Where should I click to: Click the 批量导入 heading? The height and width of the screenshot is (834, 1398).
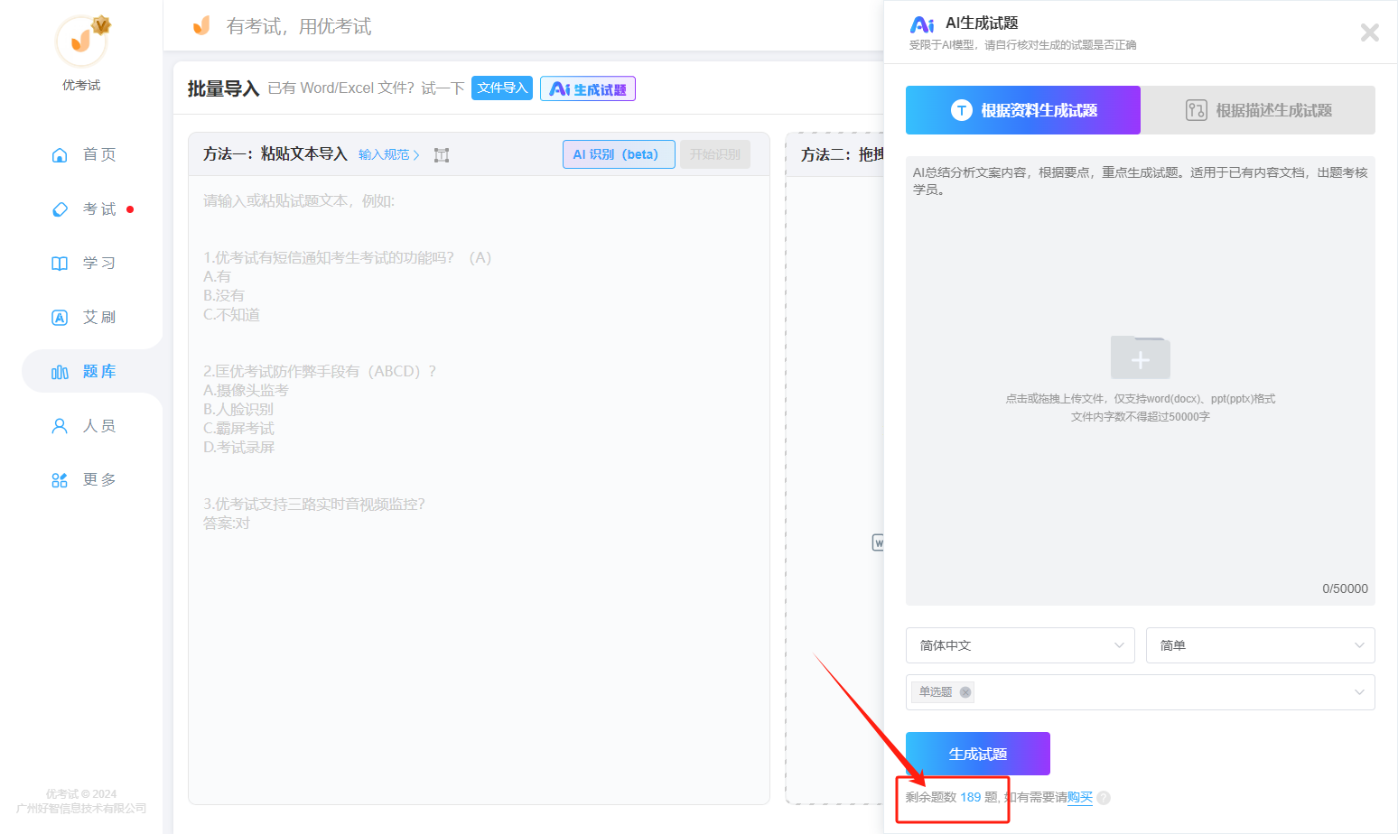223,88
